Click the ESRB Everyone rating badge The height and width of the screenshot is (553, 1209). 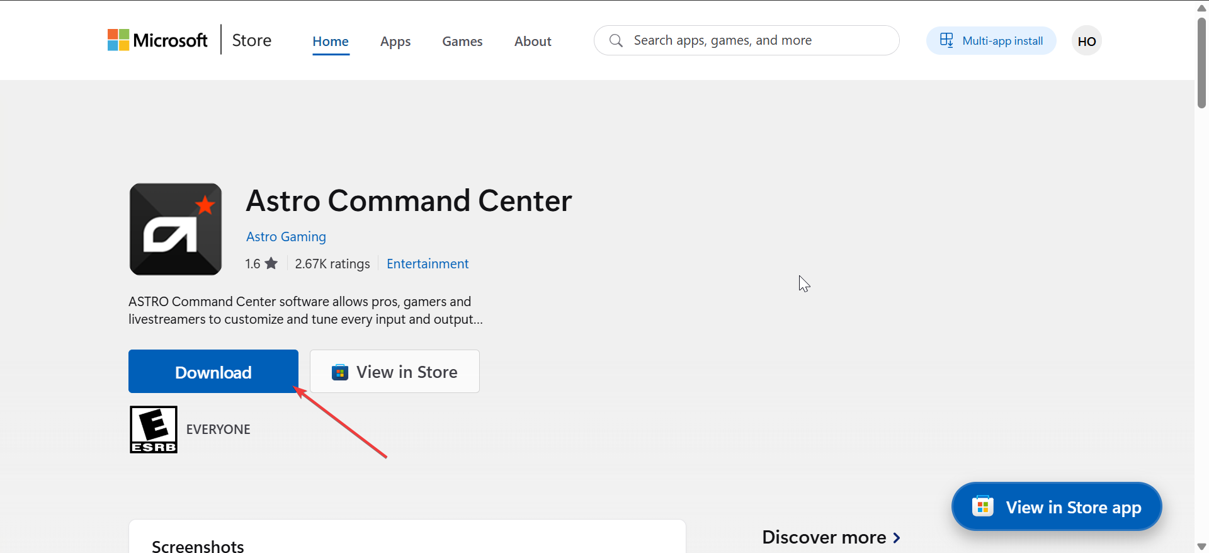point(154,430)
